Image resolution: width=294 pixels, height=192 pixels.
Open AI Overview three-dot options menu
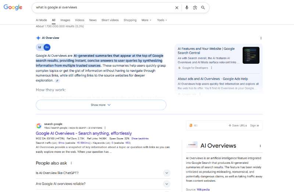(x=261, y=38)
